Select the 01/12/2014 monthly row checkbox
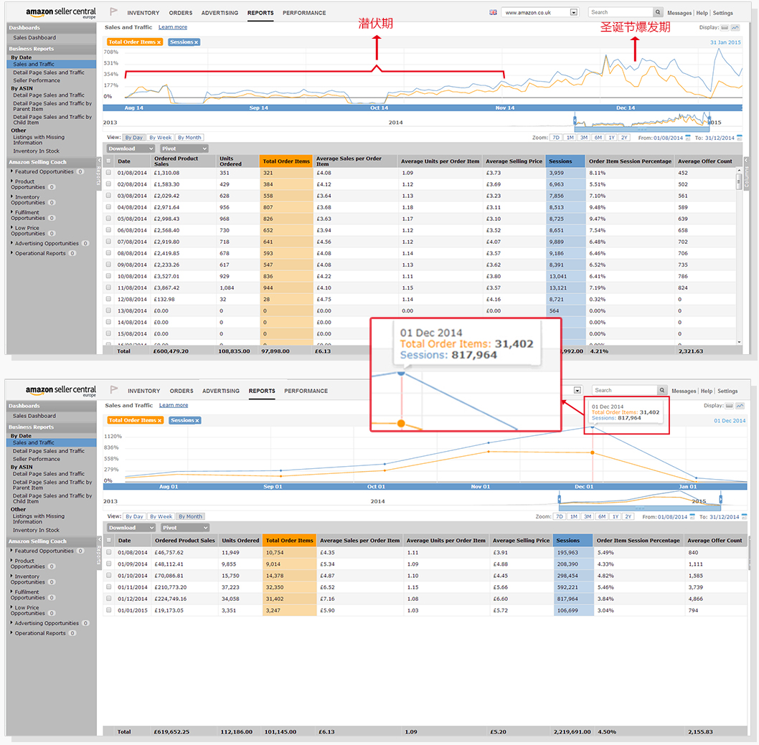The width and height of the screenshot is (759, 745). [x=109, y=599]
